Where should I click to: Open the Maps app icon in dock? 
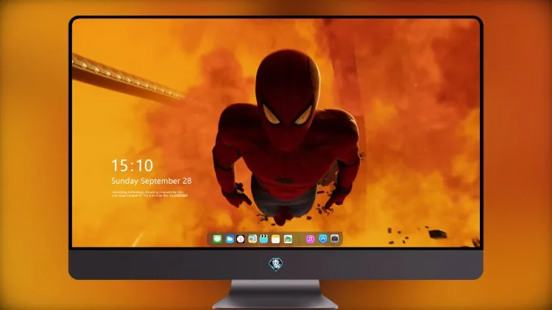click(x=252, y=239)
